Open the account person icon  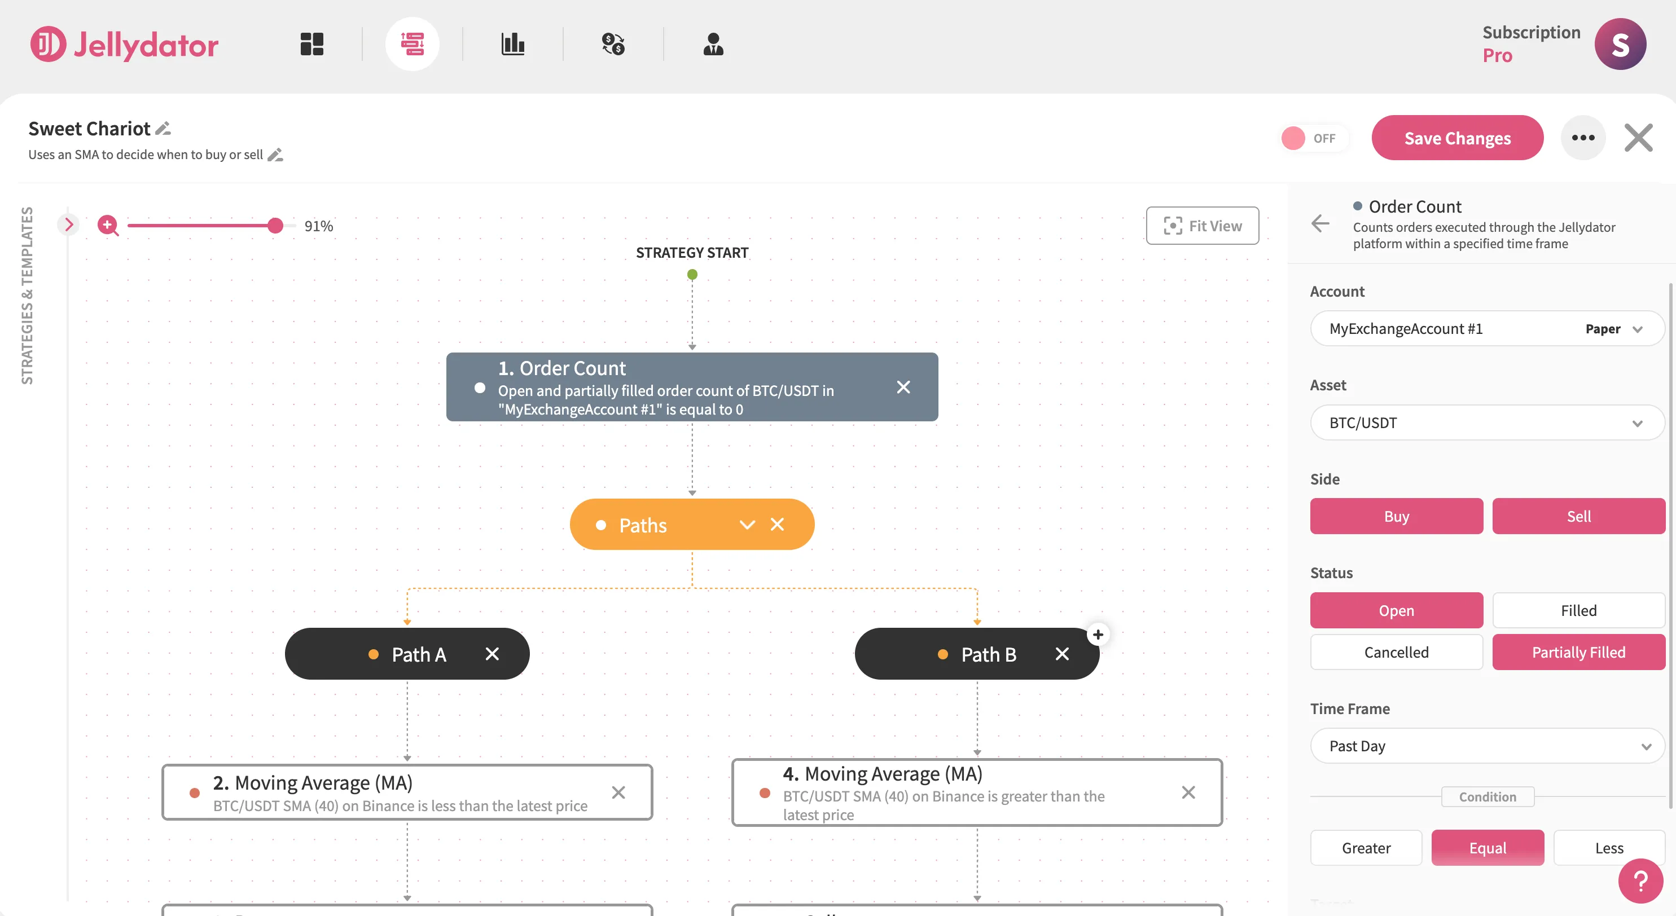(x=714, y=43)
